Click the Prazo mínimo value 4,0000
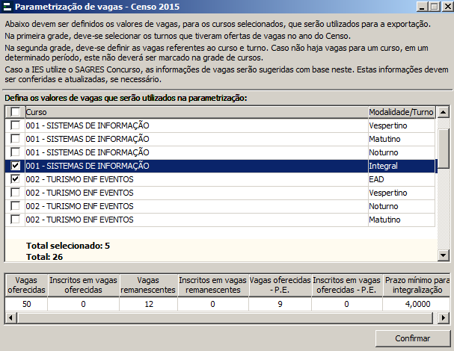This screenshot has height=351, width=454. [417, 304]
